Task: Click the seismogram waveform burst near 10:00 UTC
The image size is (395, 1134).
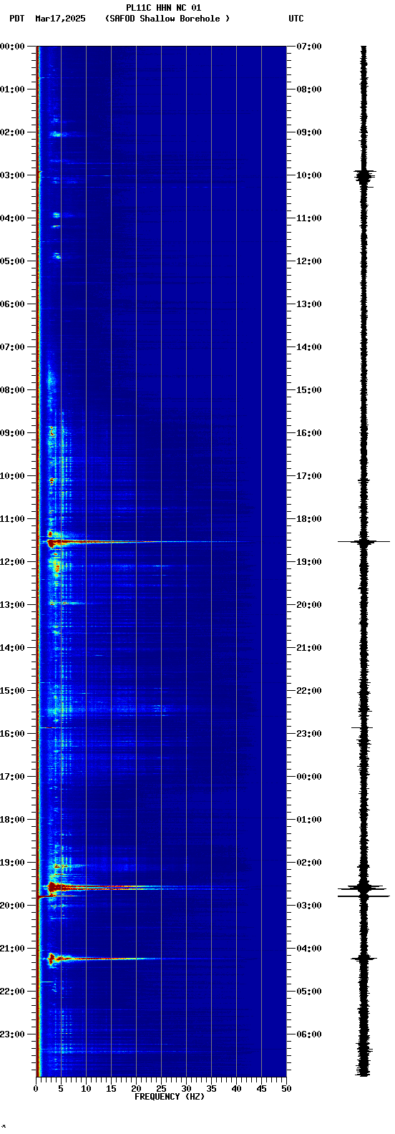Action: point(364,175)
